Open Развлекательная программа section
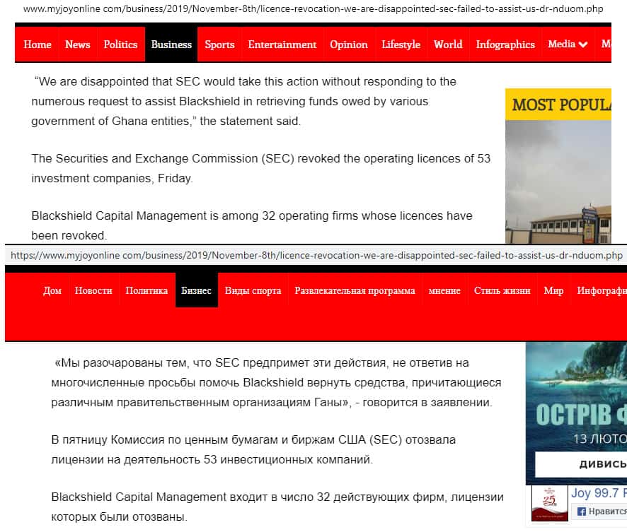The width and height of the screenshot is (627, 532). (x=355, y=290)
